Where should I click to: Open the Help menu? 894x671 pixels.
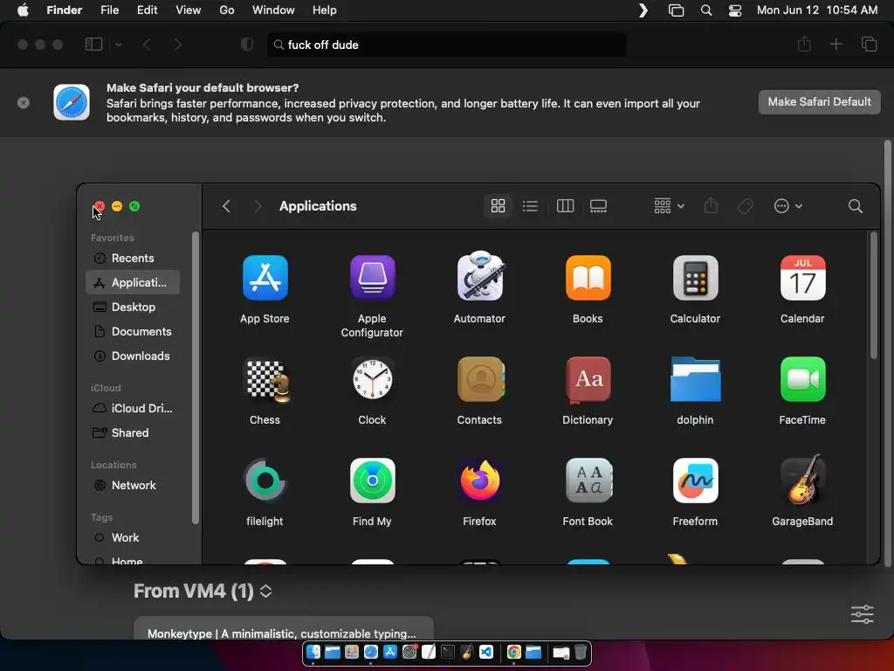coord(325,10)
